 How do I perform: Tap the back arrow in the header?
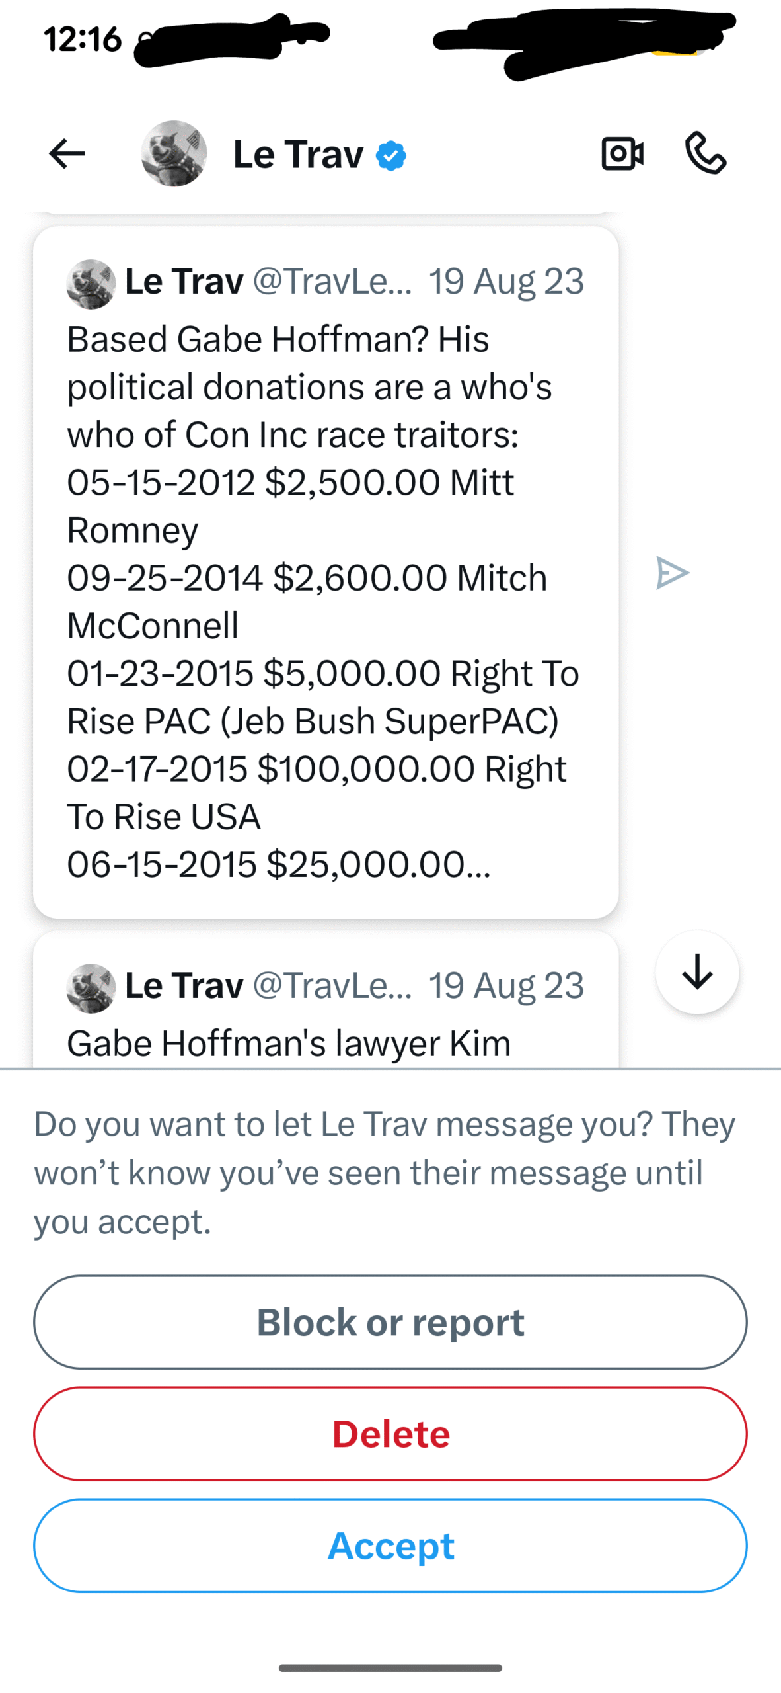point(67,154)
